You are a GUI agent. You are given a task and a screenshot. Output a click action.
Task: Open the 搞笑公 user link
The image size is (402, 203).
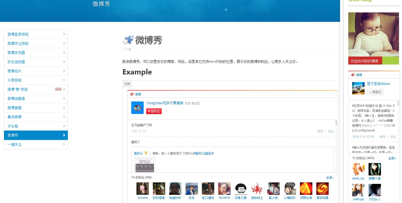[x=138, y=154]
